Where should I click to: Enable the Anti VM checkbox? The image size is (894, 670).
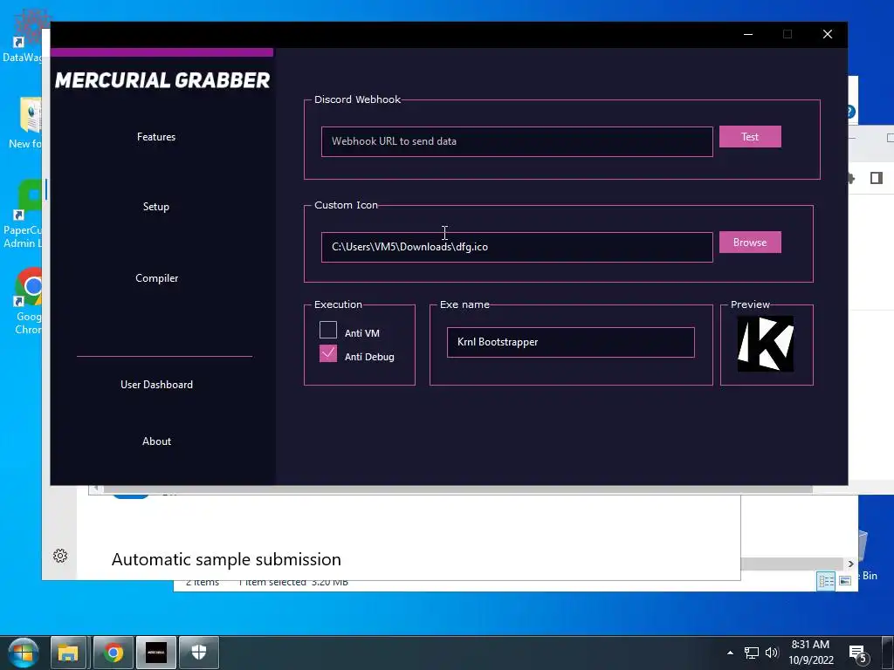(x=328, y=330)
